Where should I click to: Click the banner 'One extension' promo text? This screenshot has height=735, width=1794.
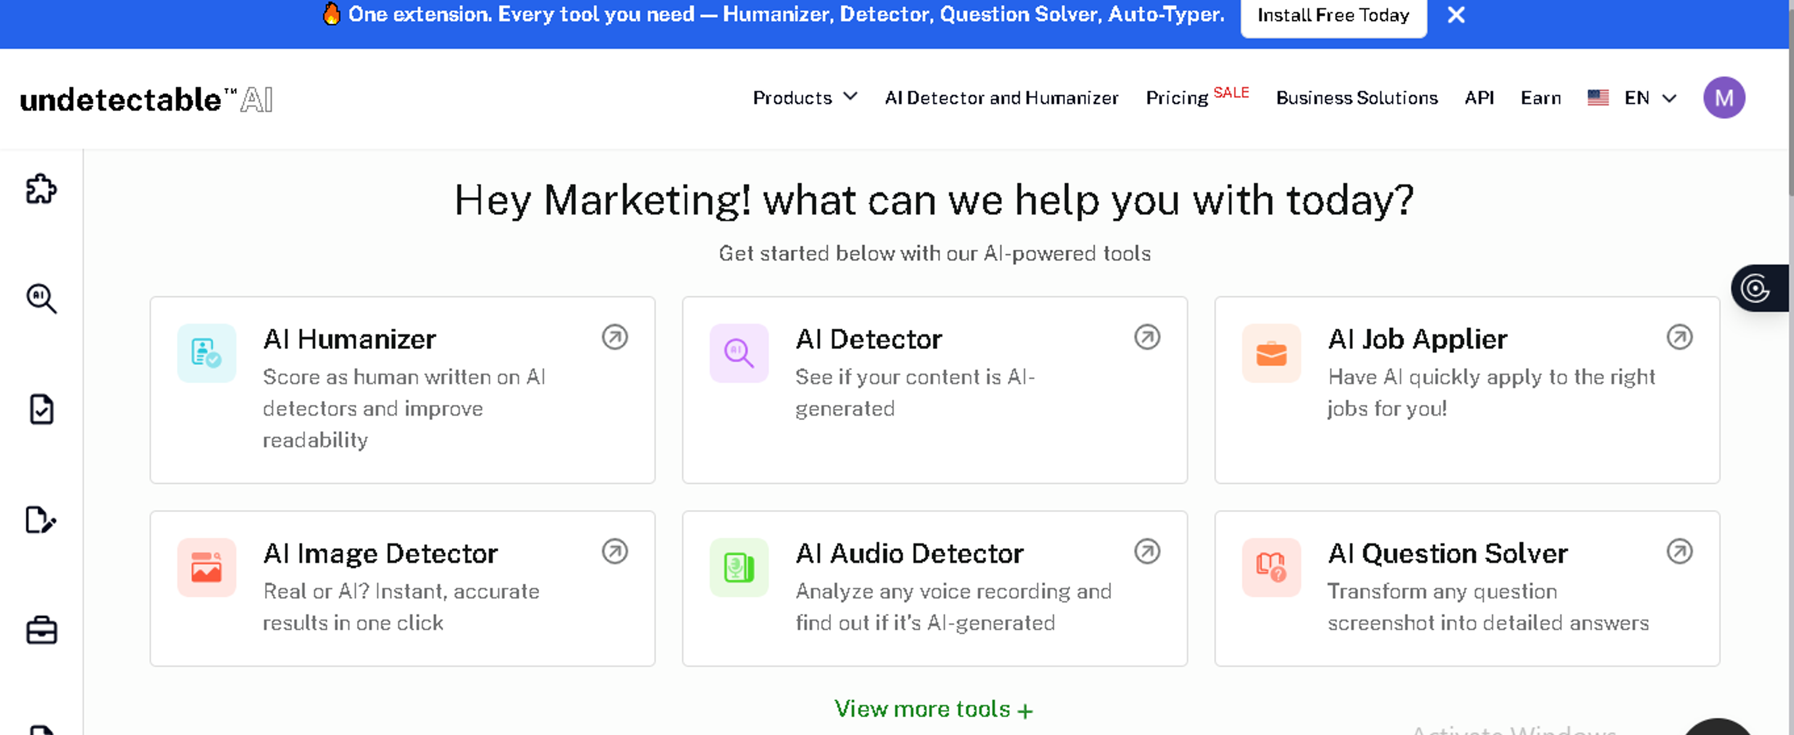click(785, 14)
